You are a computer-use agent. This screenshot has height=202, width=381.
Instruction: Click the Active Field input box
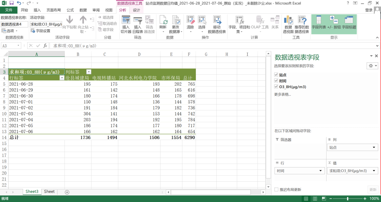pyautogui.click(x=46, y=24)
